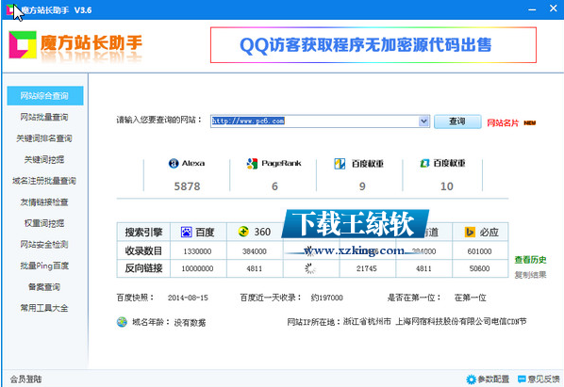Go to 友情链接检查

[44, 202]
